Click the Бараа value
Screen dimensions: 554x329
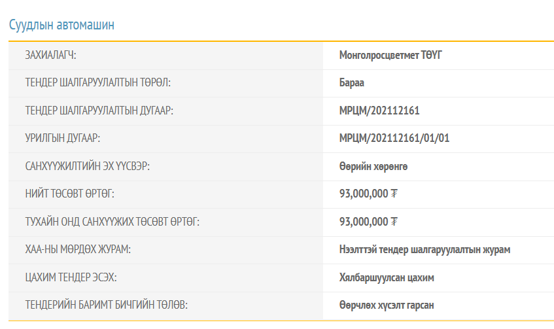click(351, 82)
